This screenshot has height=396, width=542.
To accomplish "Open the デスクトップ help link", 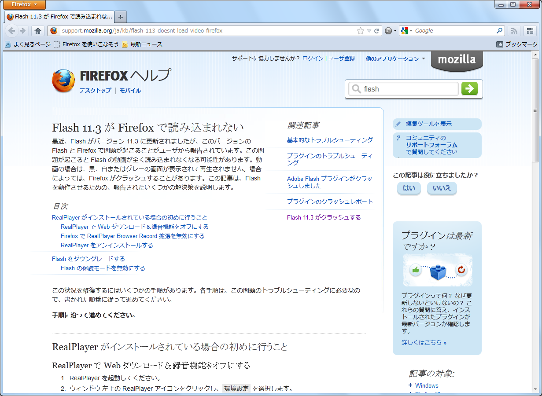I will (95, 91).
